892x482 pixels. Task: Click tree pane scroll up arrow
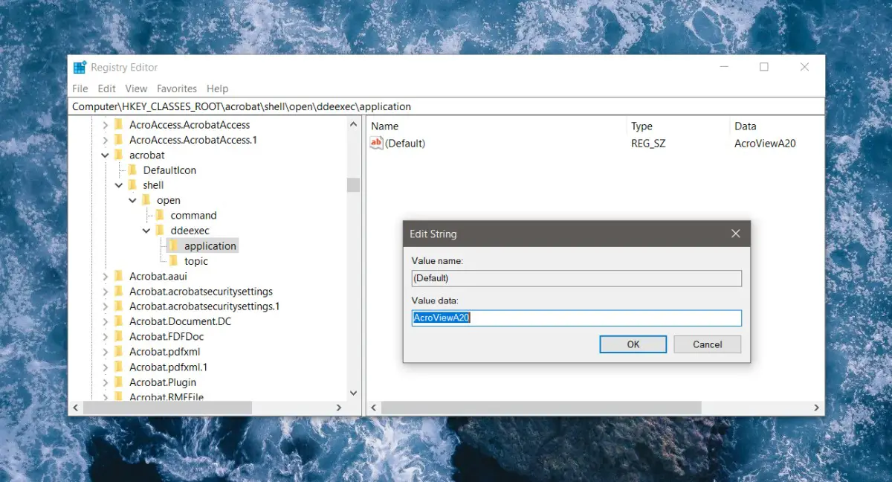click(353, 125)
